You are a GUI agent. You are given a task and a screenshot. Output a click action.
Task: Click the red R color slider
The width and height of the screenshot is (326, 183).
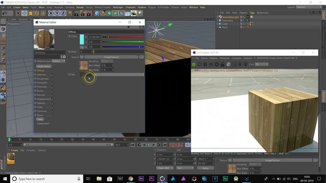(x=123, y=37)
